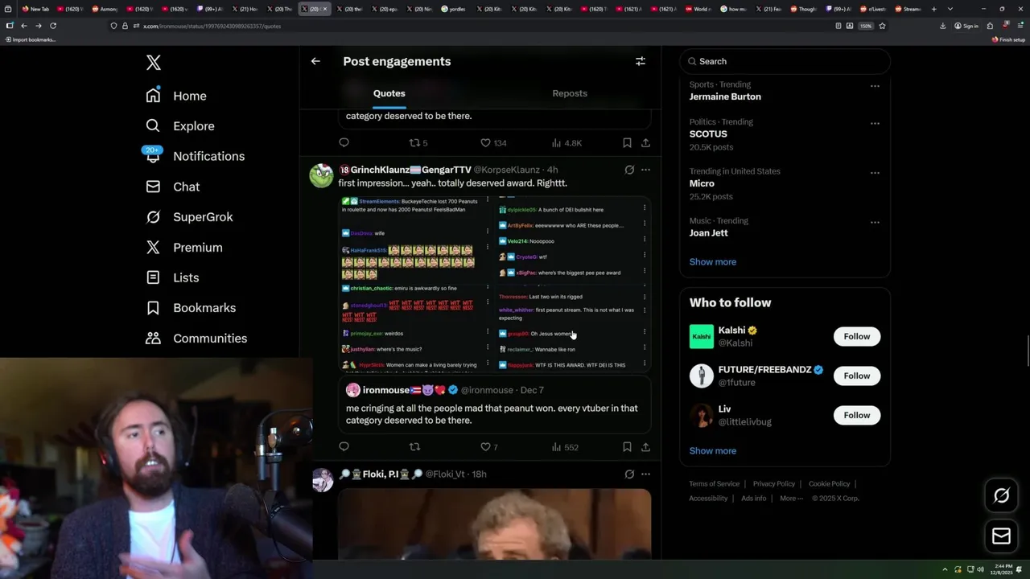
Task: Open @KorpseKlaunz profile handle
Action: tap(506, 170)
